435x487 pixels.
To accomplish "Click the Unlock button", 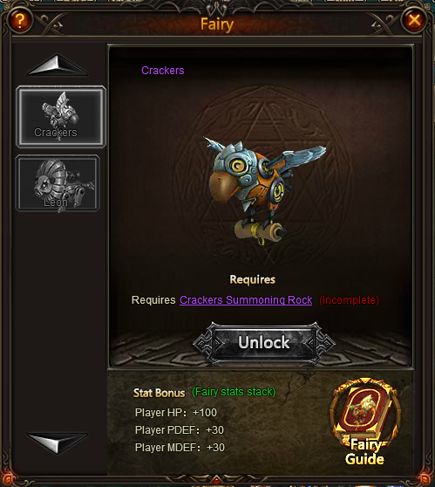I will 264,343.
